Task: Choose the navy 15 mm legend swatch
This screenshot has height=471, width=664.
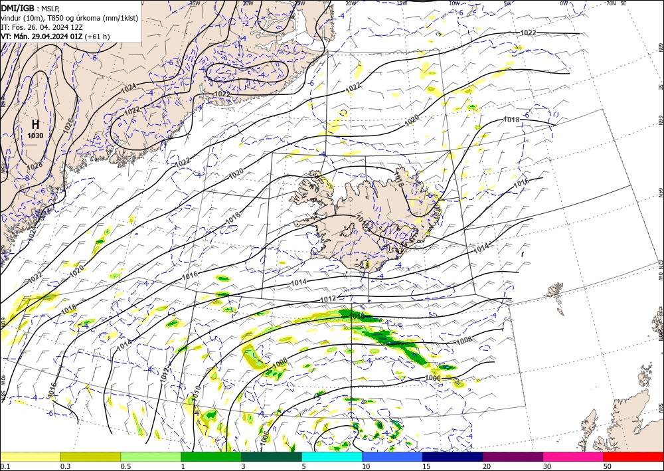Action: [453, 456]
